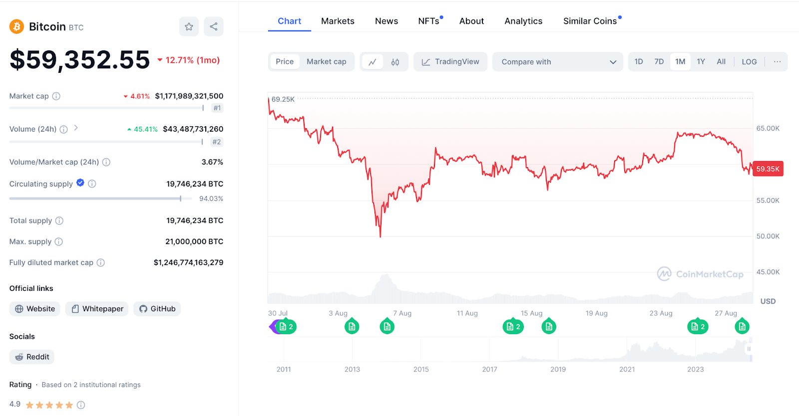Open the GitHub link
Screen dimensions: 799x416
[x=157, y=309]
